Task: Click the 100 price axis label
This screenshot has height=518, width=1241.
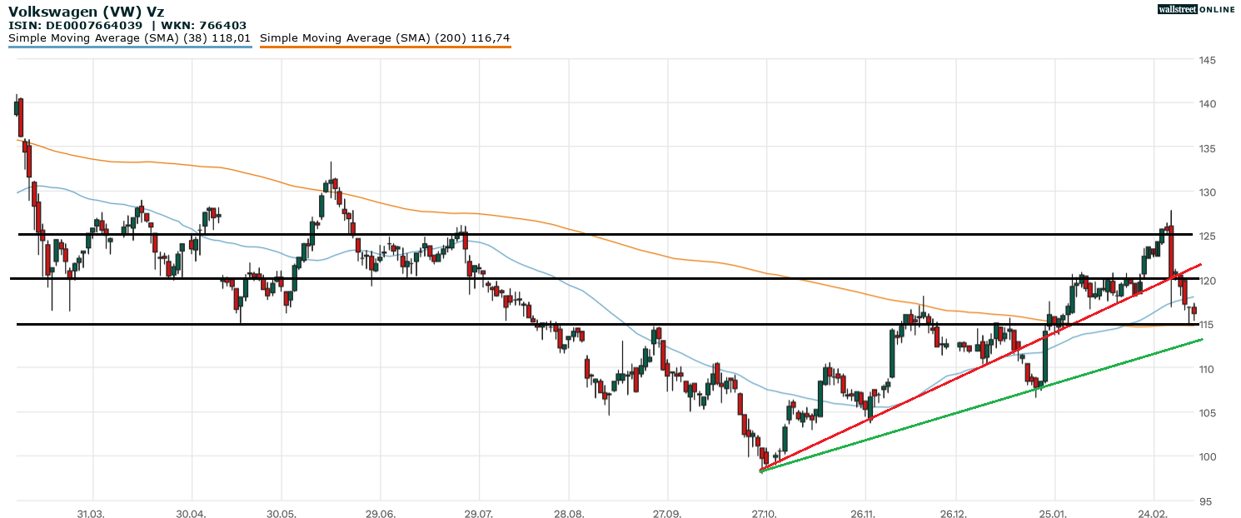Action: pos(1207,456)
